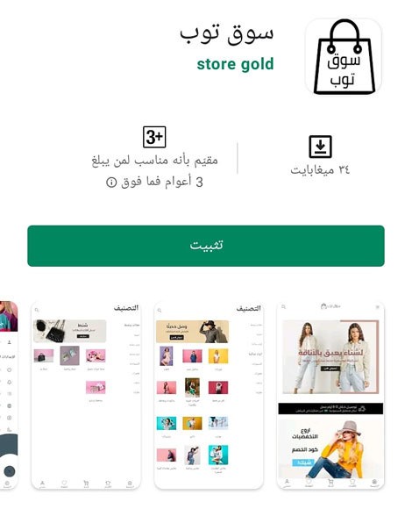The image size is (412, 516).
Task: Tap the content rating info circle icon
Action: click(x=111, y=182)
